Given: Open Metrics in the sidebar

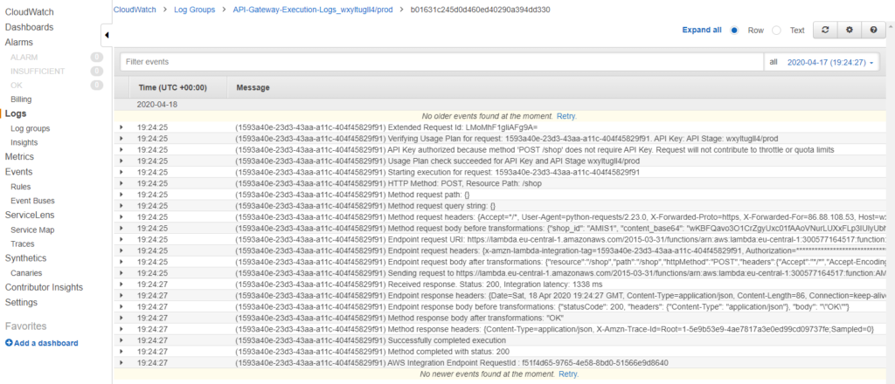Looking at the screenshot, I should click(x=19, y=157).
